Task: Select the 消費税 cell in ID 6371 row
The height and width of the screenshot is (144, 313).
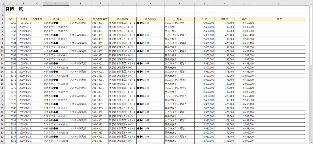Action: point(224,71)
